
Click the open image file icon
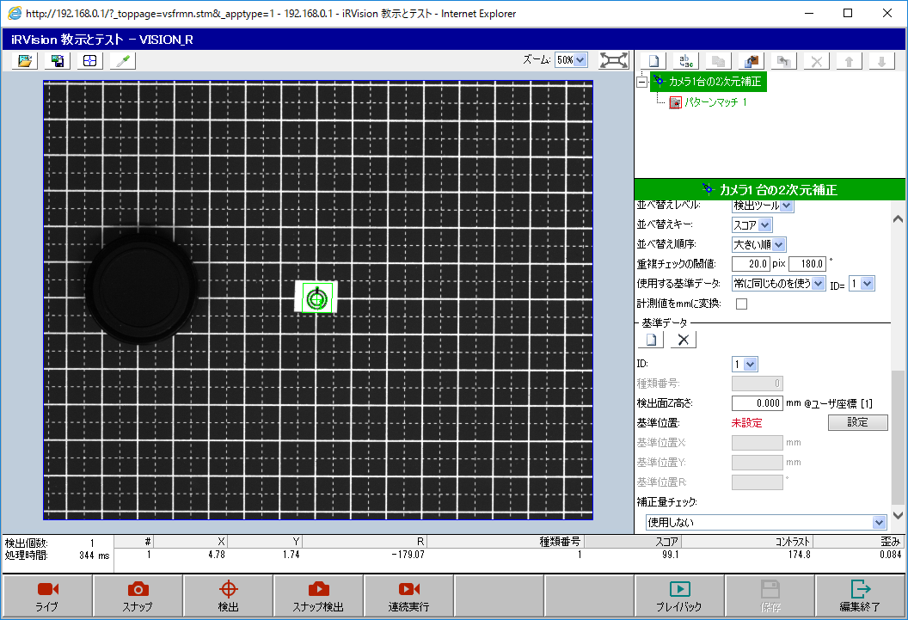(x=26, y=61)
